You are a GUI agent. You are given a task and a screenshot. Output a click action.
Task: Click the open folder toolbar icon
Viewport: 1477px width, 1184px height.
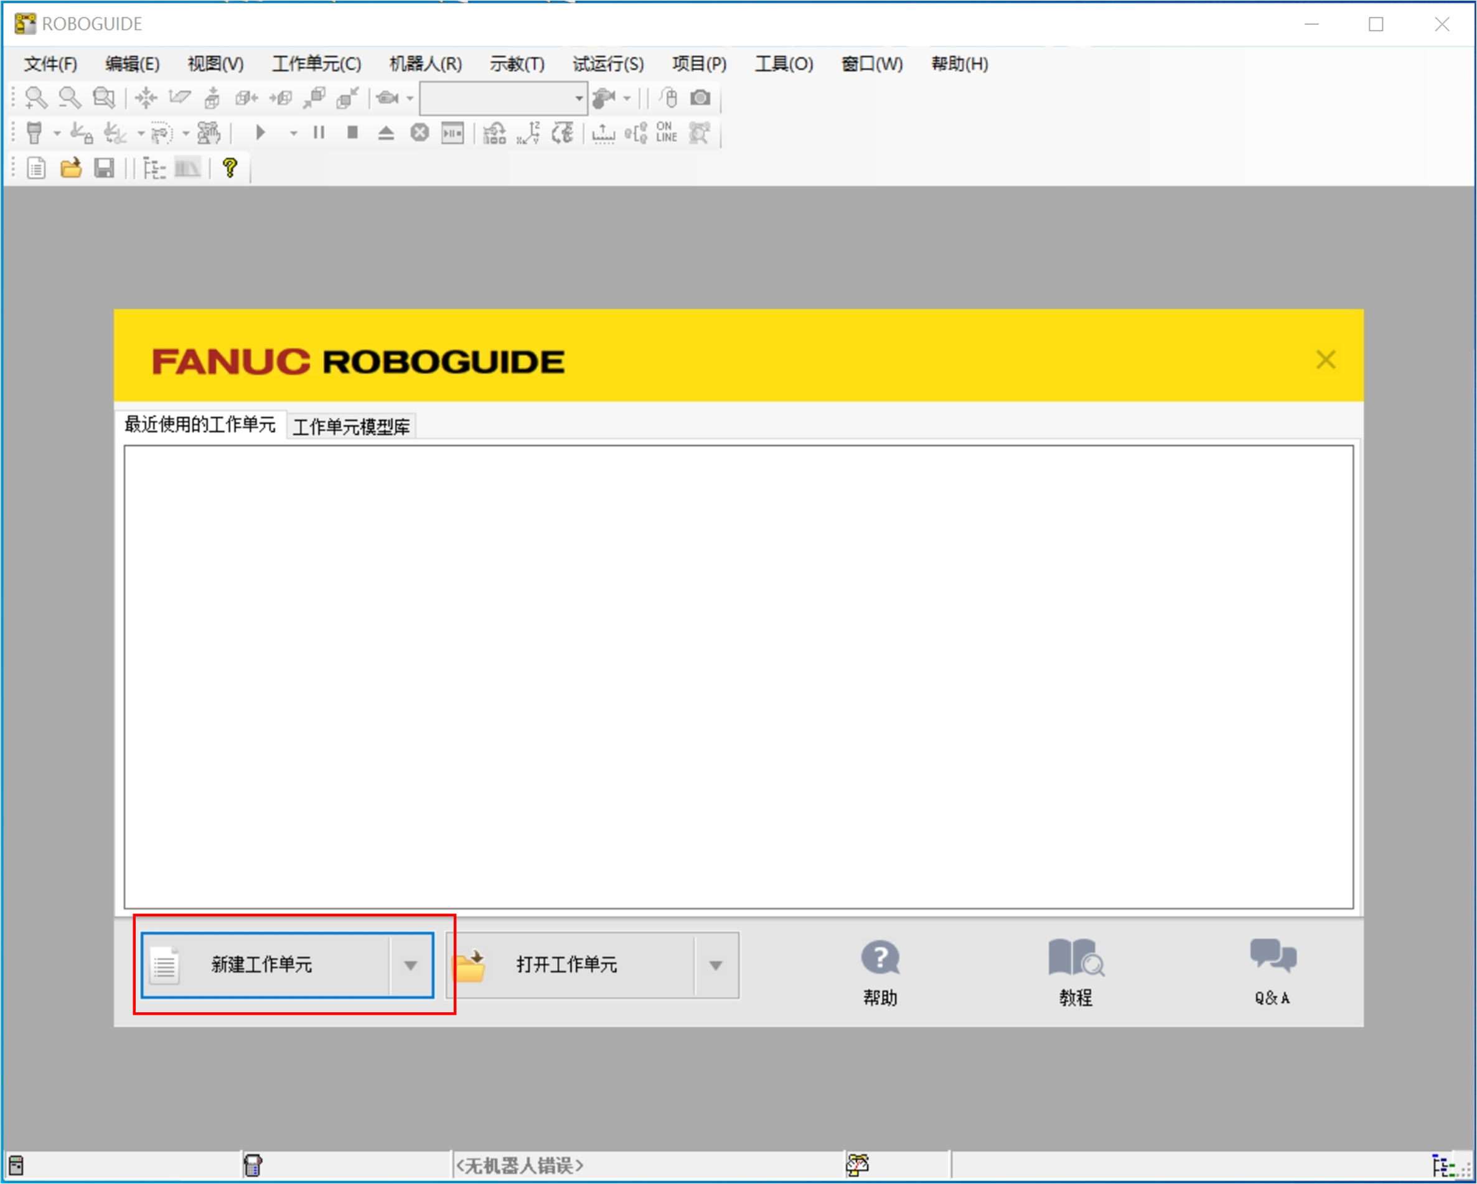[70, 168]
